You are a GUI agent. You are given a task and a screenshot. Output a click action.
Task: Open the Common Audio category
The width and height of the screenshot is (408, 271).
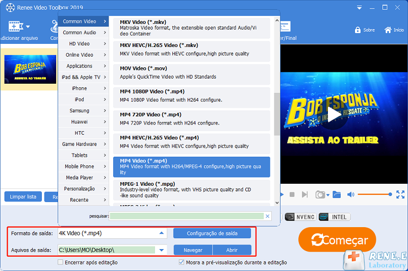[x=84, y=33]
